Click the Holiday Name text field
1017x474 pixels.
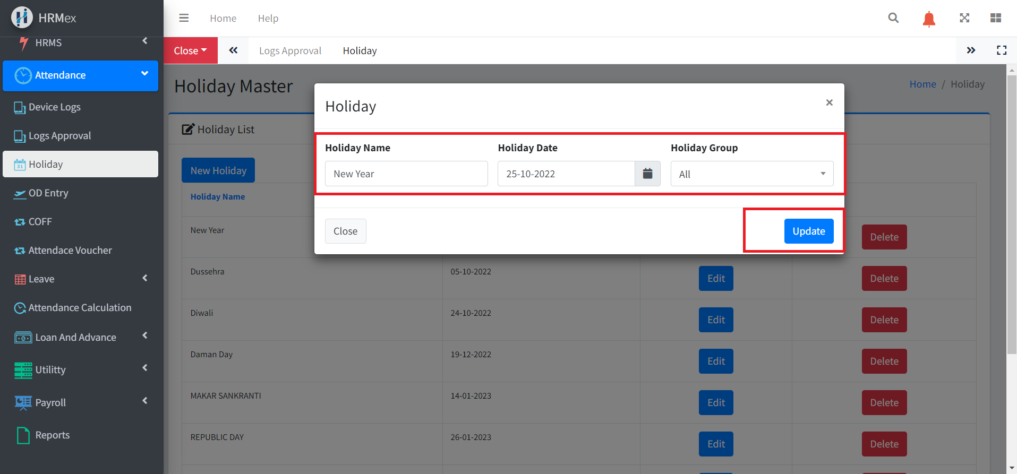tap(406, 174)
